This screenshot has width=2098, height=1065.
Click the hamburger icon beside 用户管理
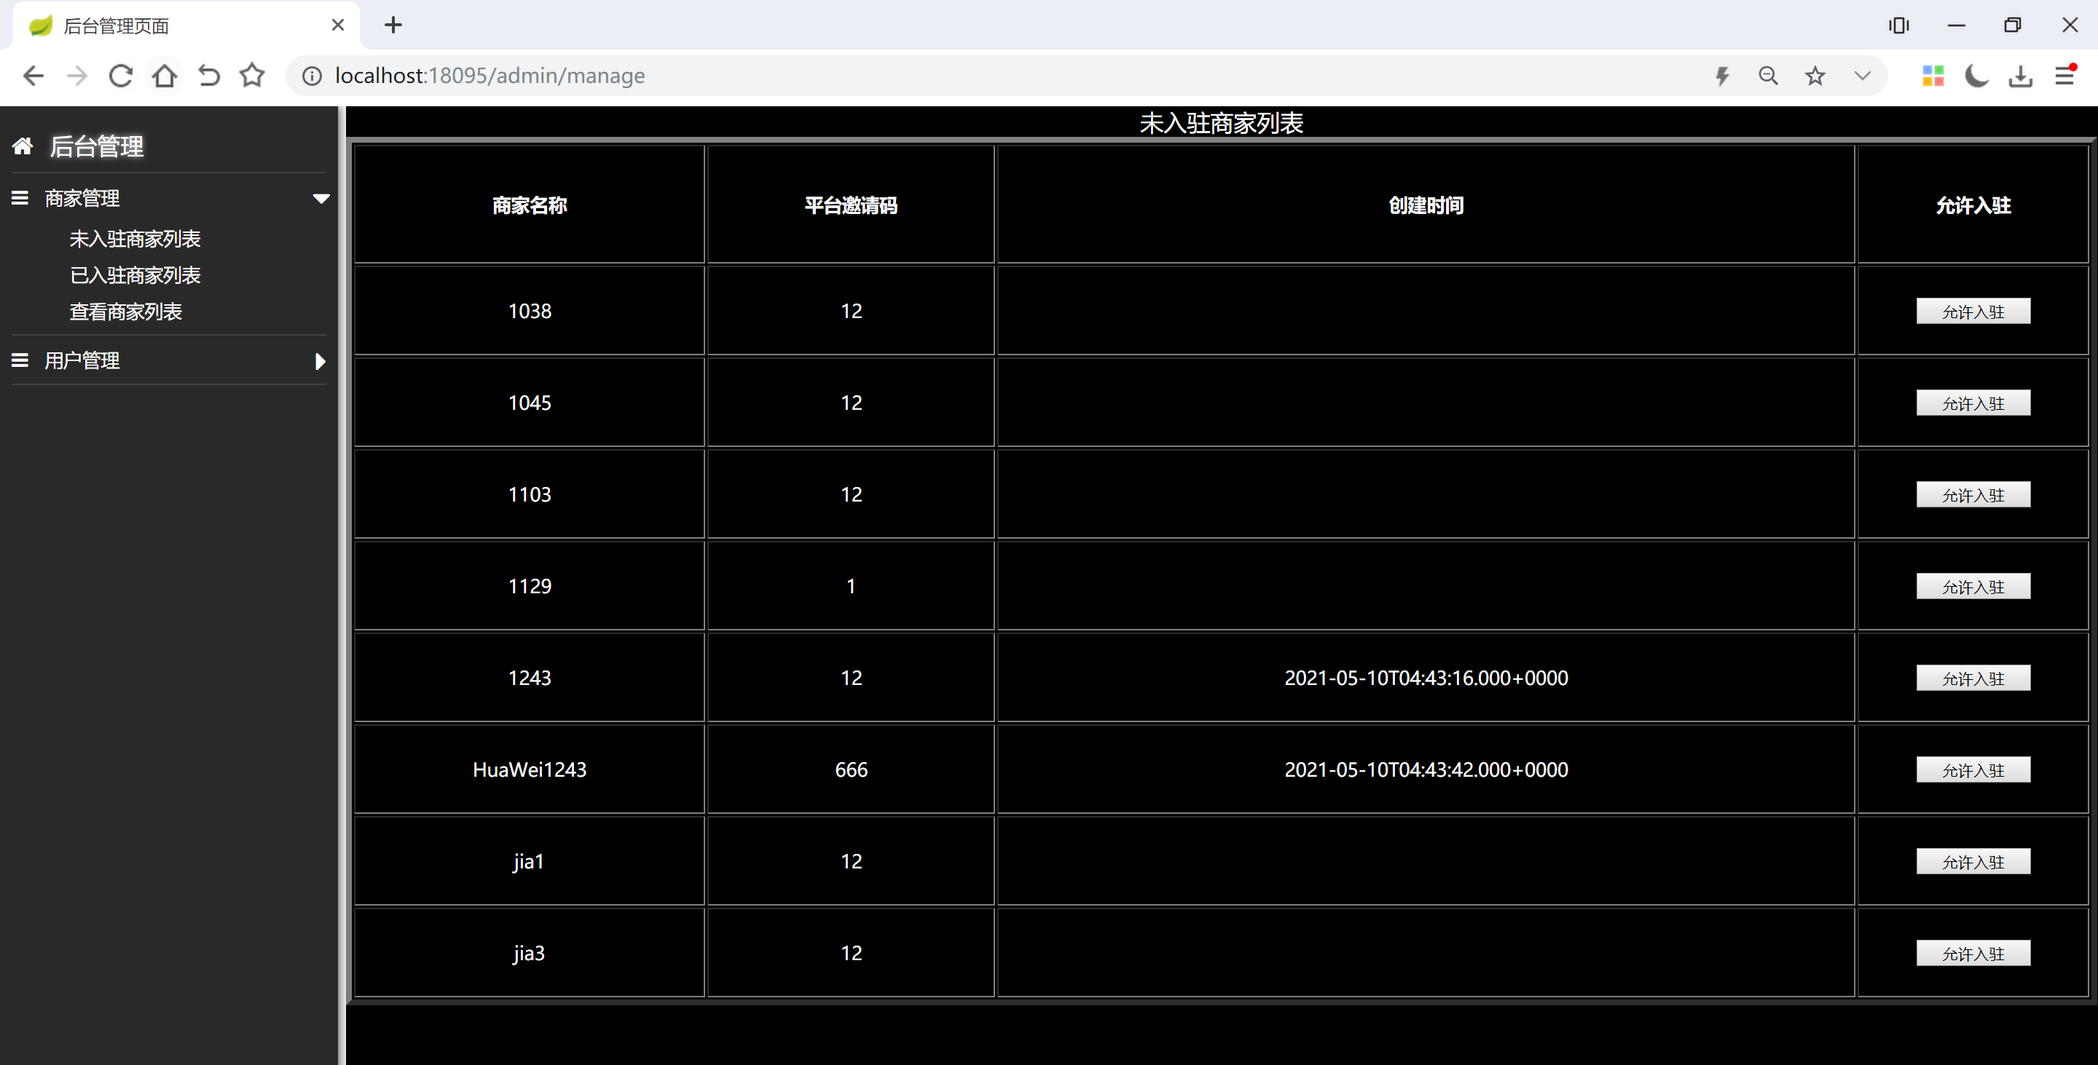[x=20, y=360]
